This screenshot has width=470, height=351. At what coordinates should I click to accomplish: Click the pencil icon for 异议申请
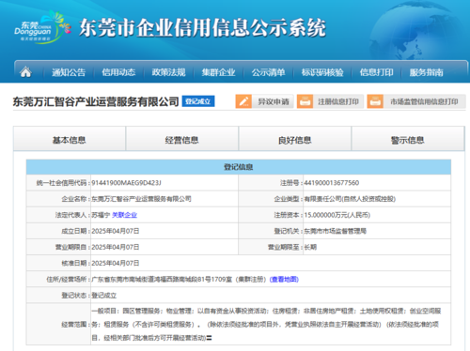[x=243, y=101]
